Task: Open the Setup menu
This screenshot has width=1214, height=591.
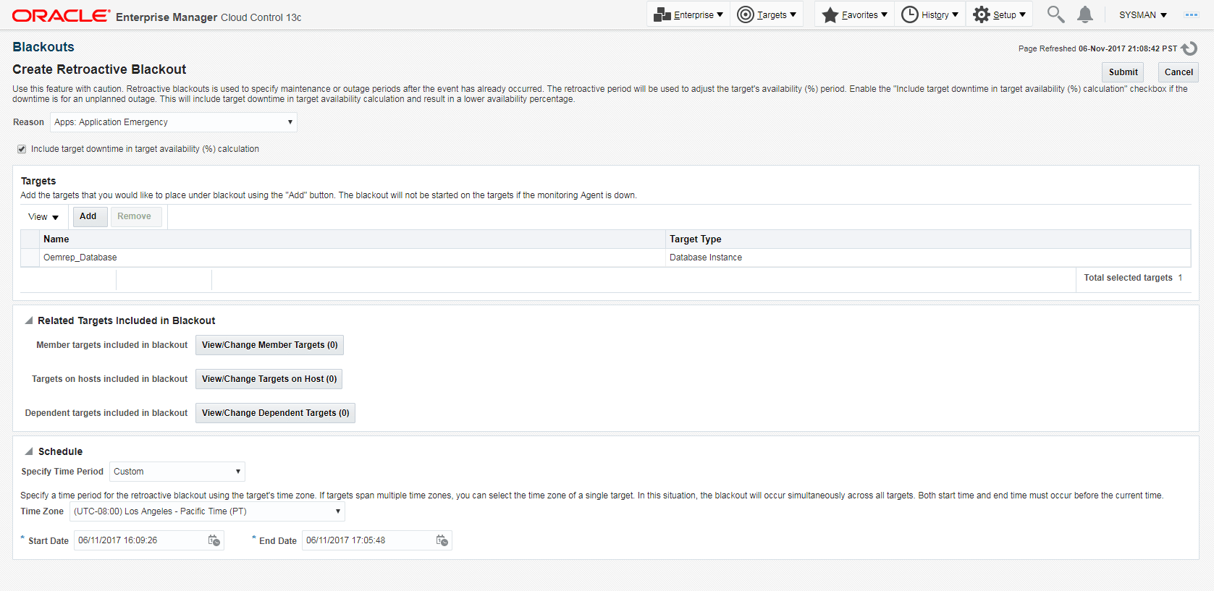Action: 1000,14
